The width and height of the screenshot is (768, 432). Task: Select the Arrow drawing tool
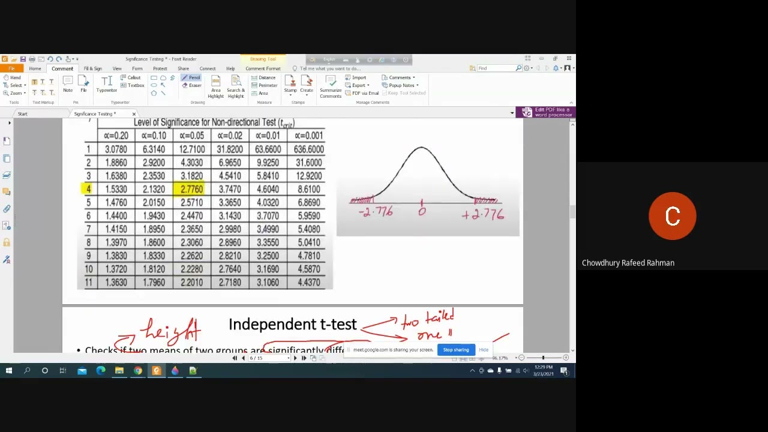click(163, 85)
